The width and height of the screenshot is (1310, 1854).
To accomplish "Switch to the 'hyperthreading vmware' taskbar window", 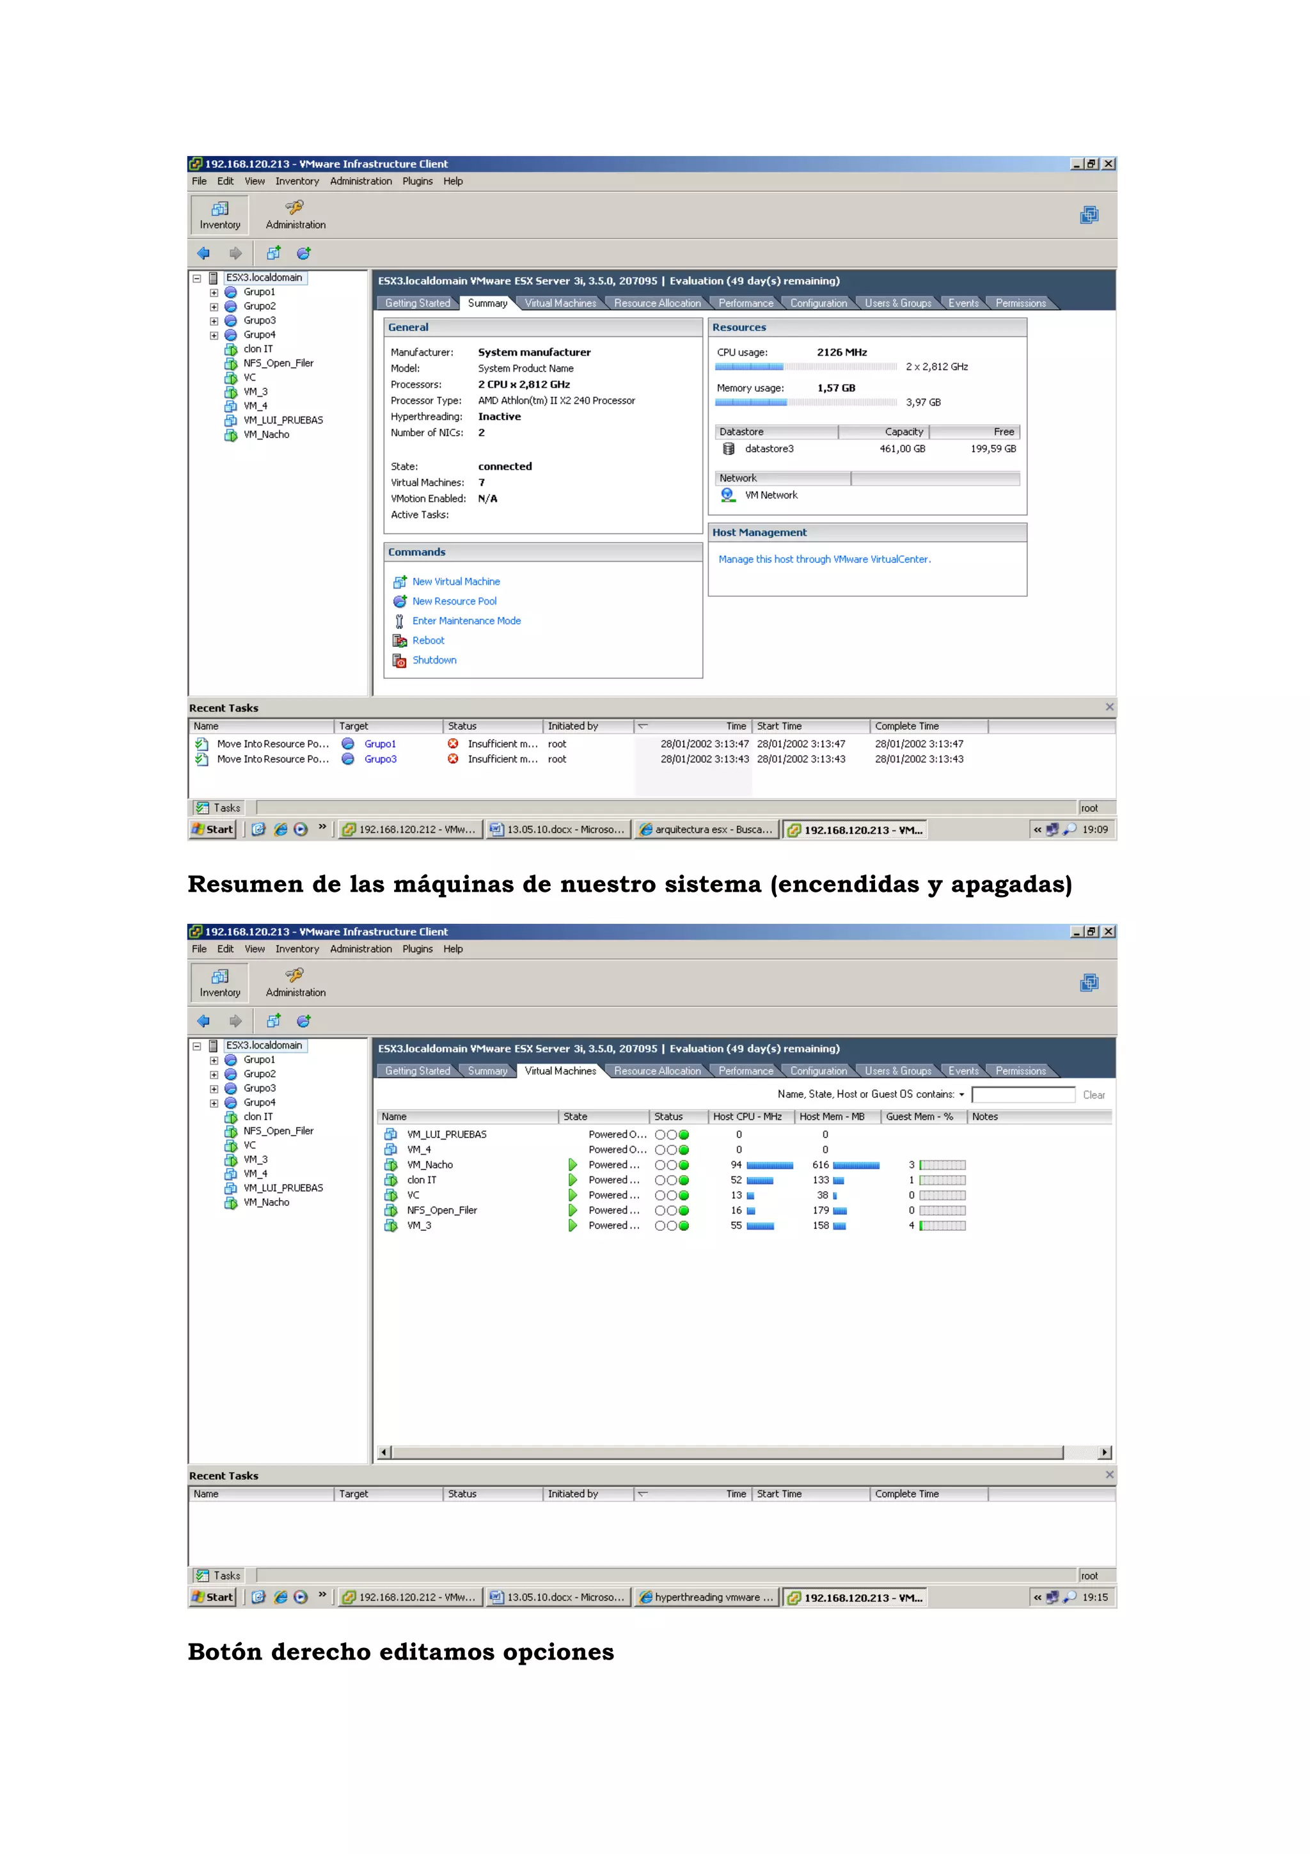I will 706,1597.
